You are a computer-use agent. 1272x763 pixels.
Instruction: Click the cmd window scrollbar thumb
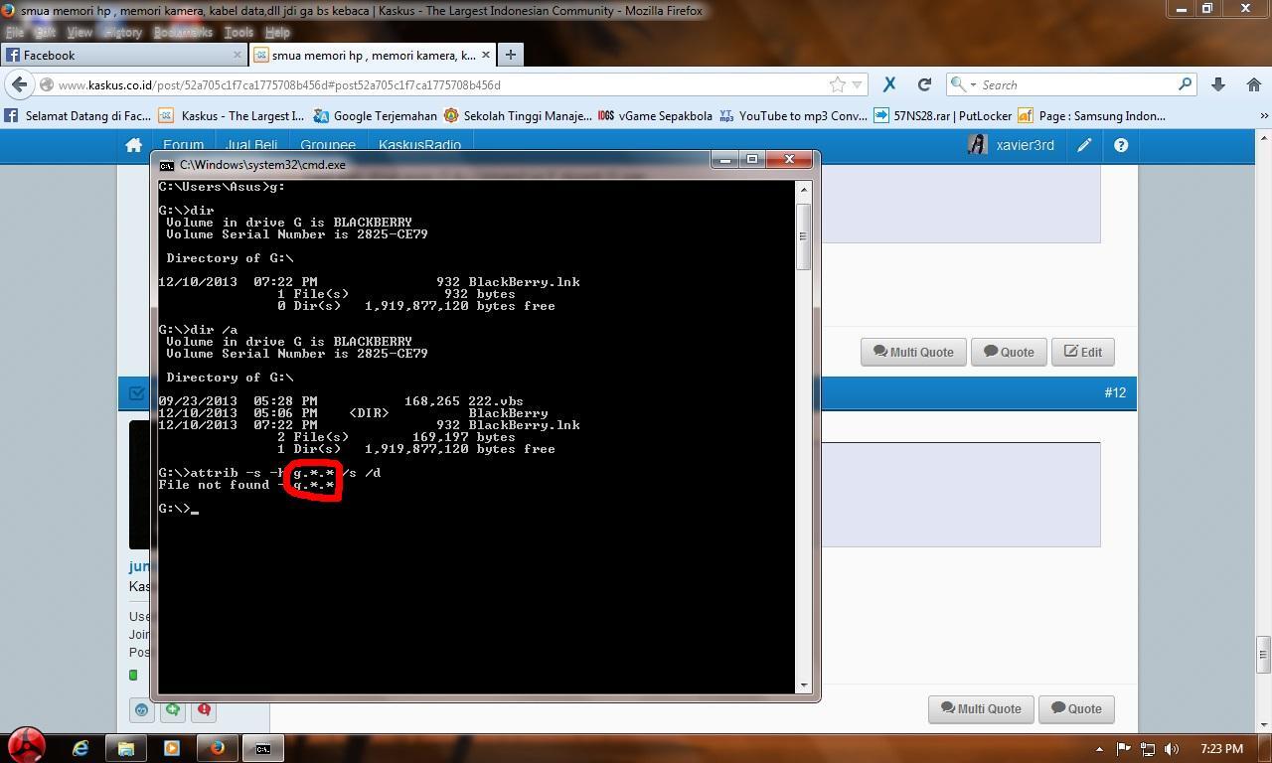click(803, 235)
